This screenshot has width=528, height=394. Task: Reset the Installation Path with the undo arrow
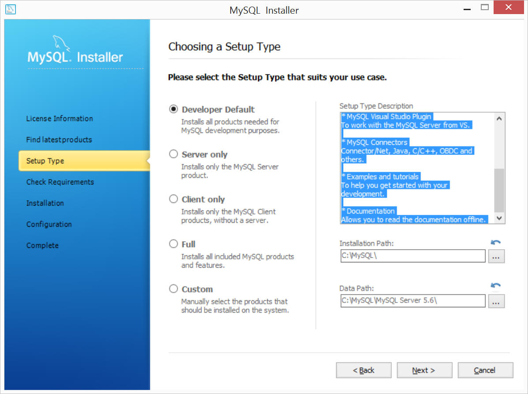[495, 243]
